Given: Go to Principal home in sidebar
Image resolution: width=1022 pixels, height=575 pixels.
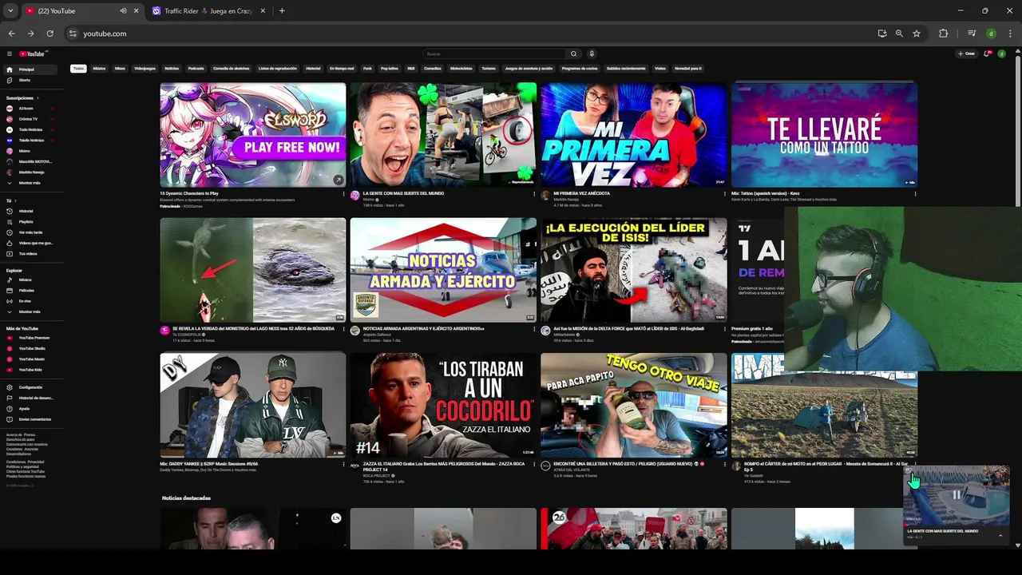Looking at the screenshot, I should [30, 69].
